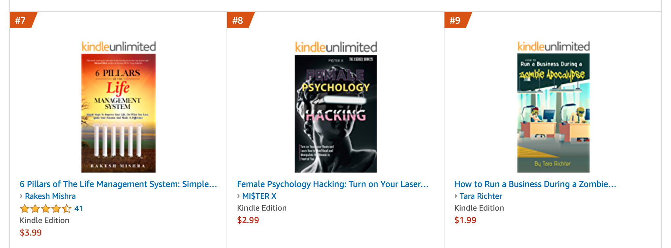This screenshot has width=671, height=248.
Task: Click the Kindle Unlimited logo above 6 Pillars
Action: [119, 47]
